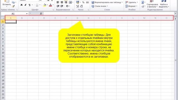Increase indent in the alignment group
Image resolution: width=178 pixels, height=100 pixels.
click(x=62, y=6)
